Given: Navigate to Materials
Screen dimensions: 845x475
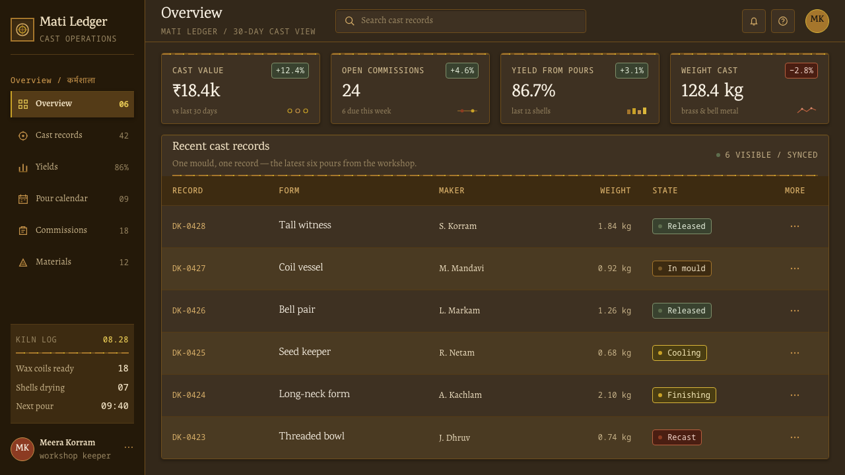Looking at the screenshot, I should click(73, 263).
